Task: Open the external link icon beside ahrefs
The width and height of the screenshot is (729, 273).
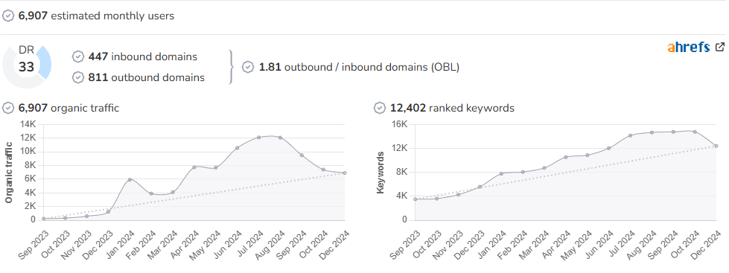Action: tap(720, 47)
